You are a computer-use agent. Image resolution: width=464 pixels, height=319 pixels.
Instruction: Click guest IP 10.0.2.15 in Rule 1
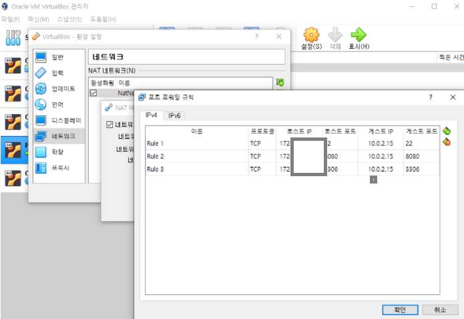click(x=381, y=143)
